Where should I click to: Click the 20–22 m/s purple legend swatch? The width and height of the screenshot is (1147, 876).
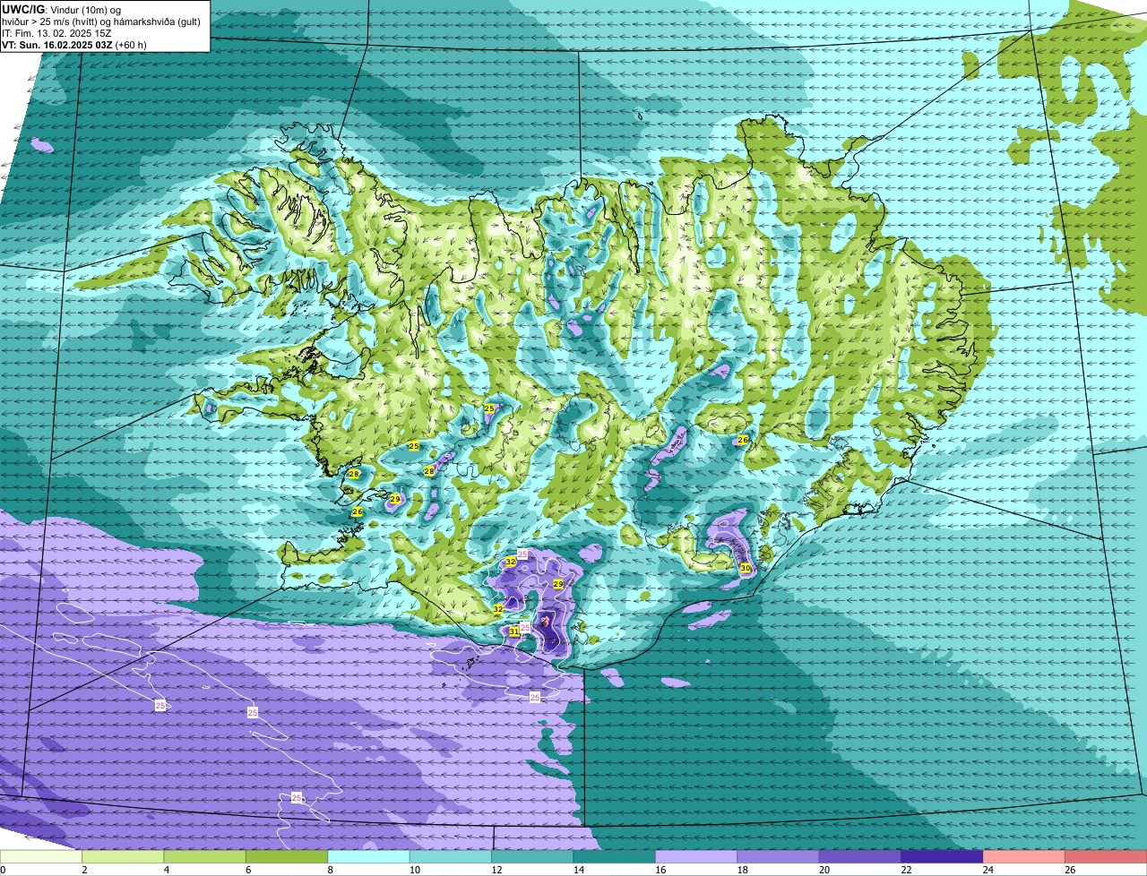860,857
